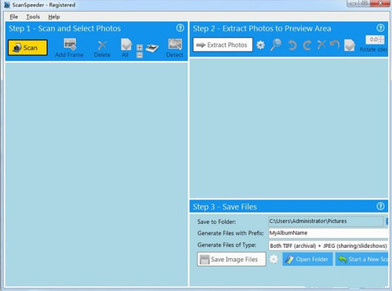392x291 pixels.
Task: Click the ScanSpeeder app icon in the title bar
Action: pos(7,5)
